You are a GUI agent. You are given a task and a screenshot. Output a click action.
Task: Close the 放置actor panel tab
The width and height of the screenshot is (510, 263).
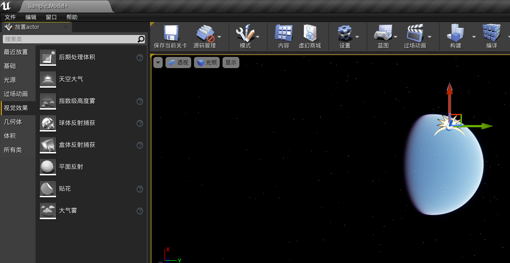(x=66, y=27)
